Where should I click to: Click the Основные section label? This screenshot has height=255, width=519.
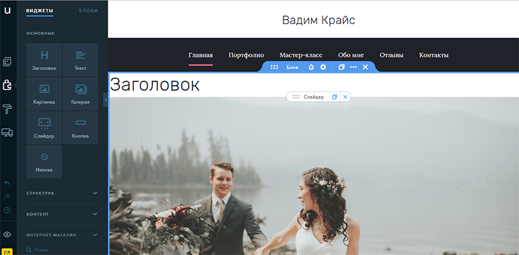40,34
